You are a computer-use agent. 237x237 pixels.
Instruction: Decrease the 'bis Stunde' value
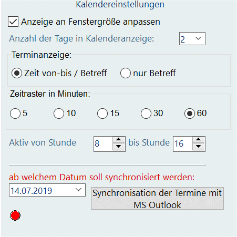pyautogui.click(x=198, y=147)
